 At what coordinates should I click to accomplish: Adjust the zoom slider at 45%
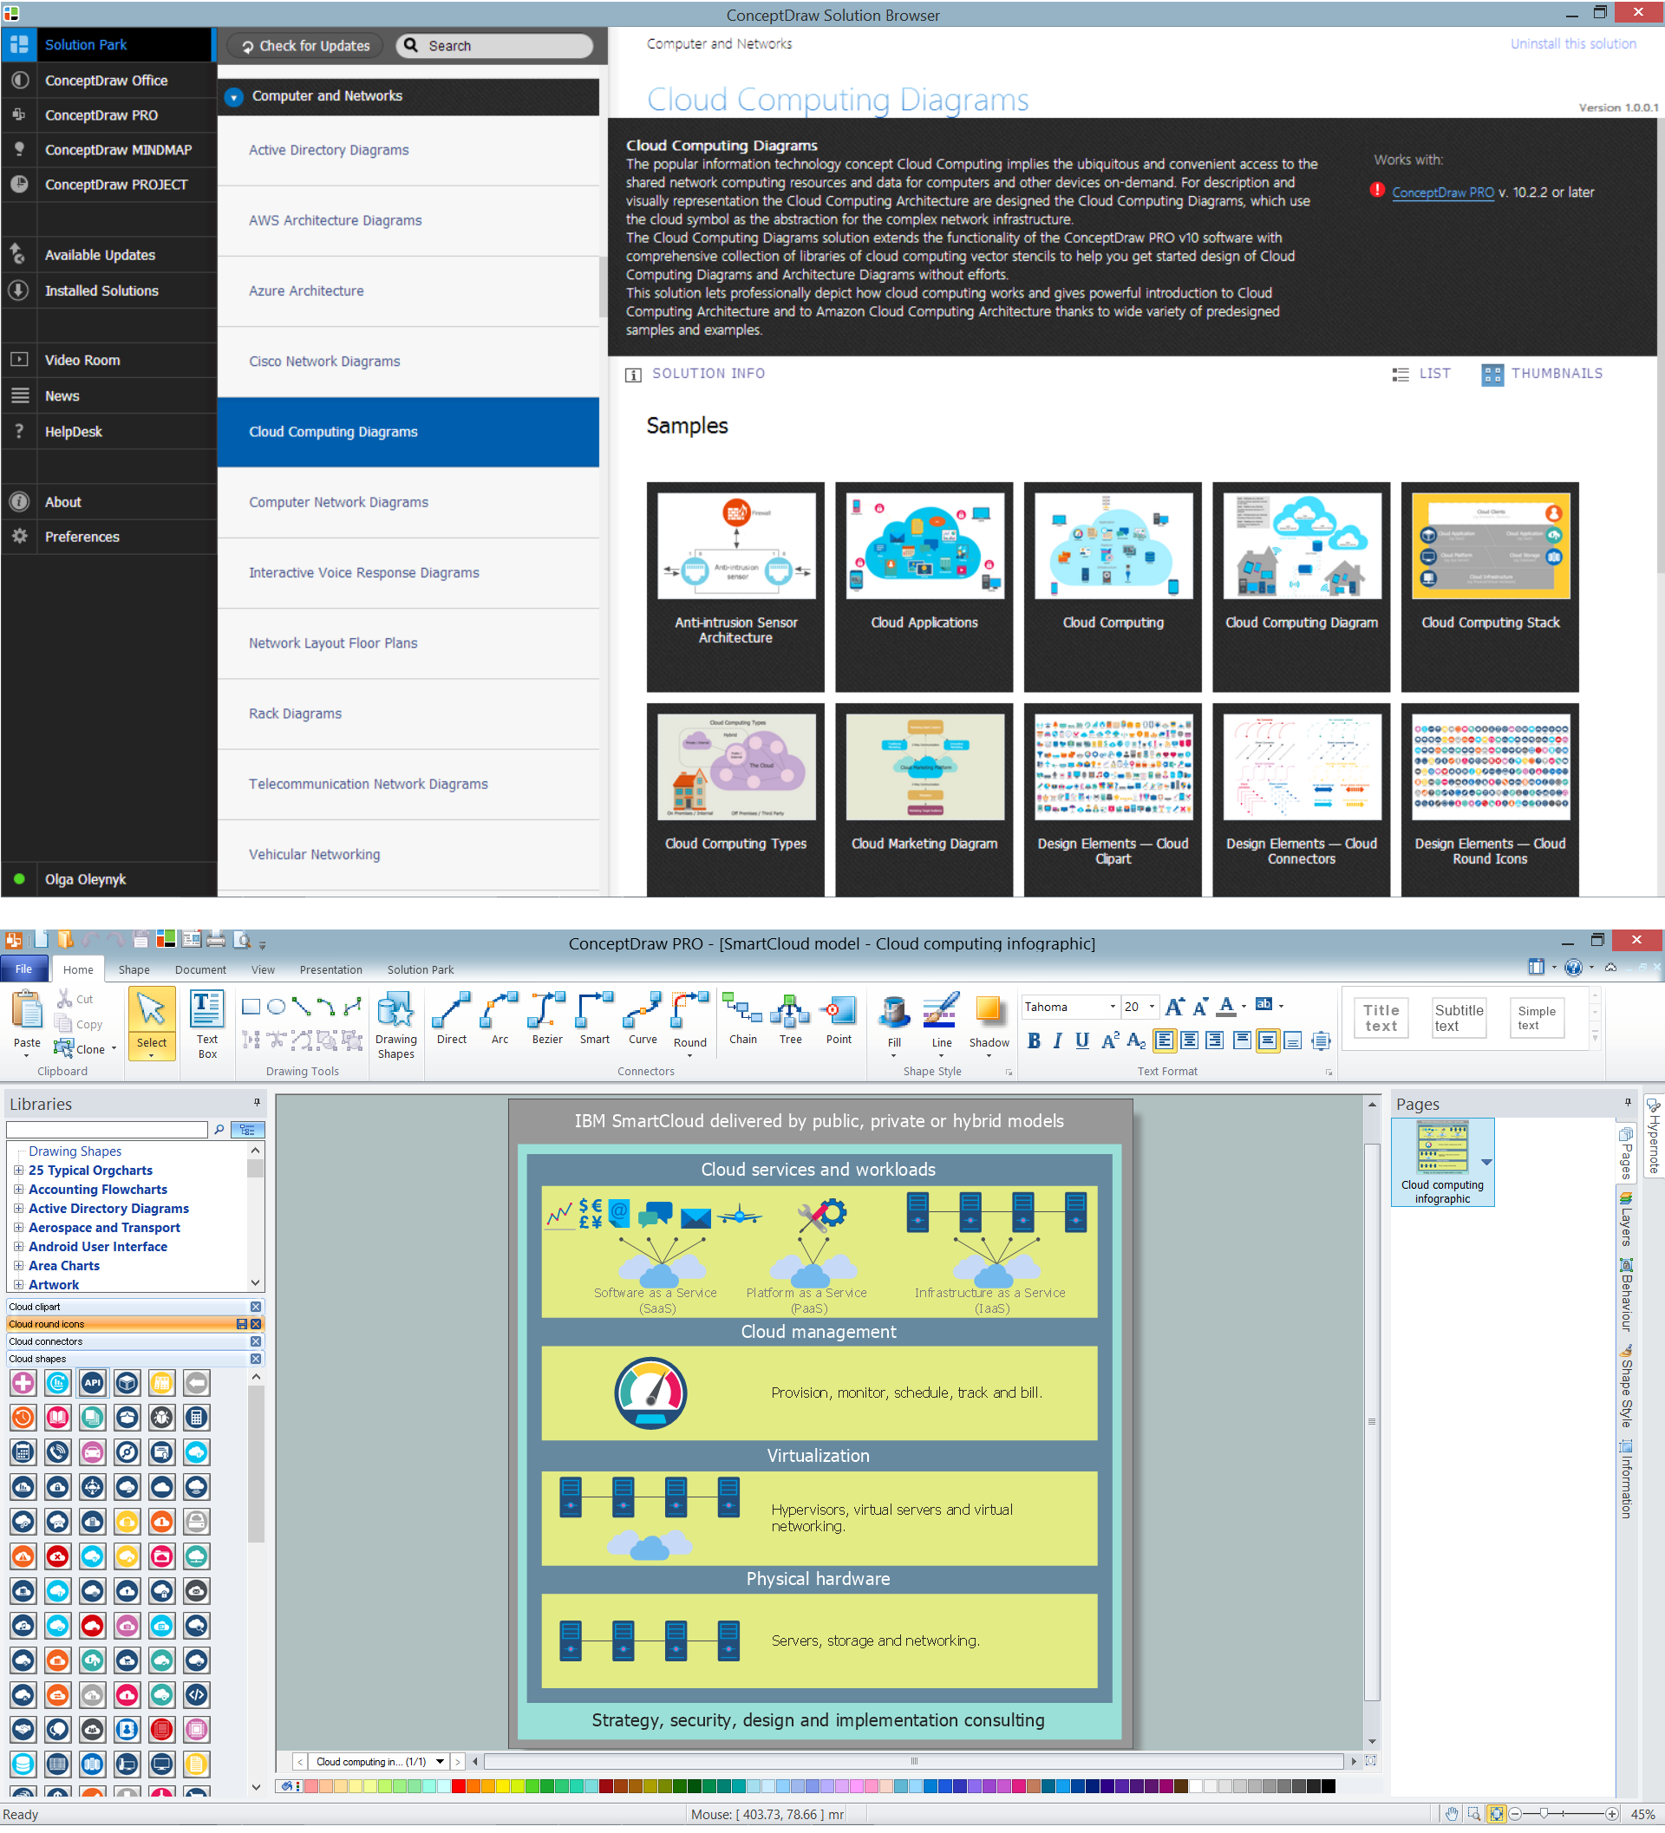click(x=1543, y=1814)
